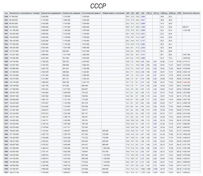Click the СКР (г) header link
The image size is (203, 176).
(149, 13)
